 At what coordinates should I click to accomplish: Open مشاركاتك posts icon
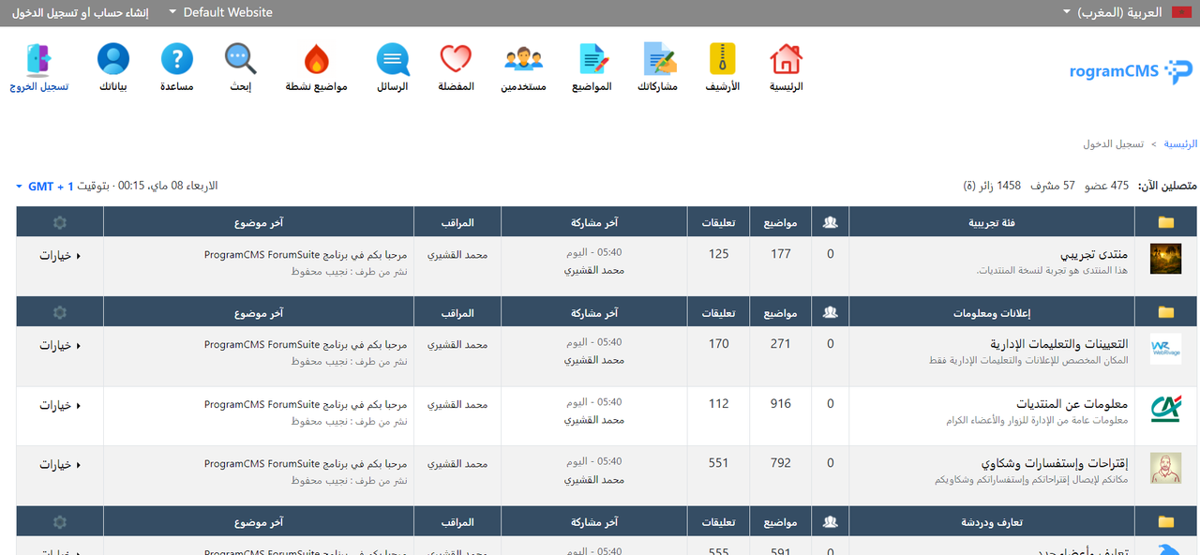tap(659, 60)
